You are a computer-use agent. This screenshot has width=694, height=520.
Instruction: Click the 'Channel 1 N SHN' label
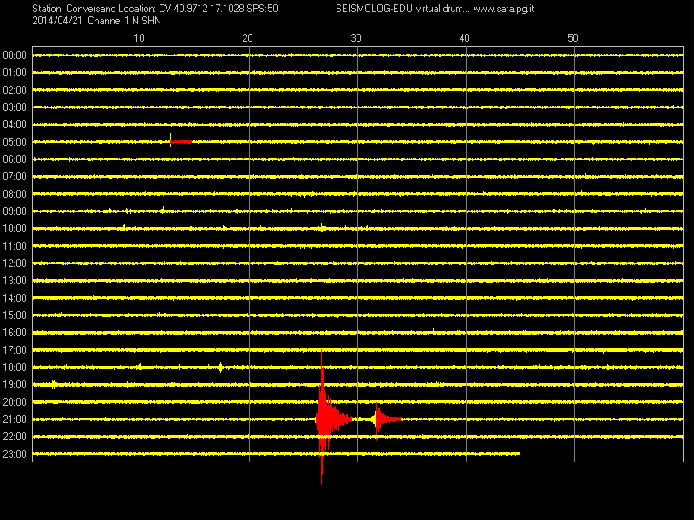click(124, 21)
